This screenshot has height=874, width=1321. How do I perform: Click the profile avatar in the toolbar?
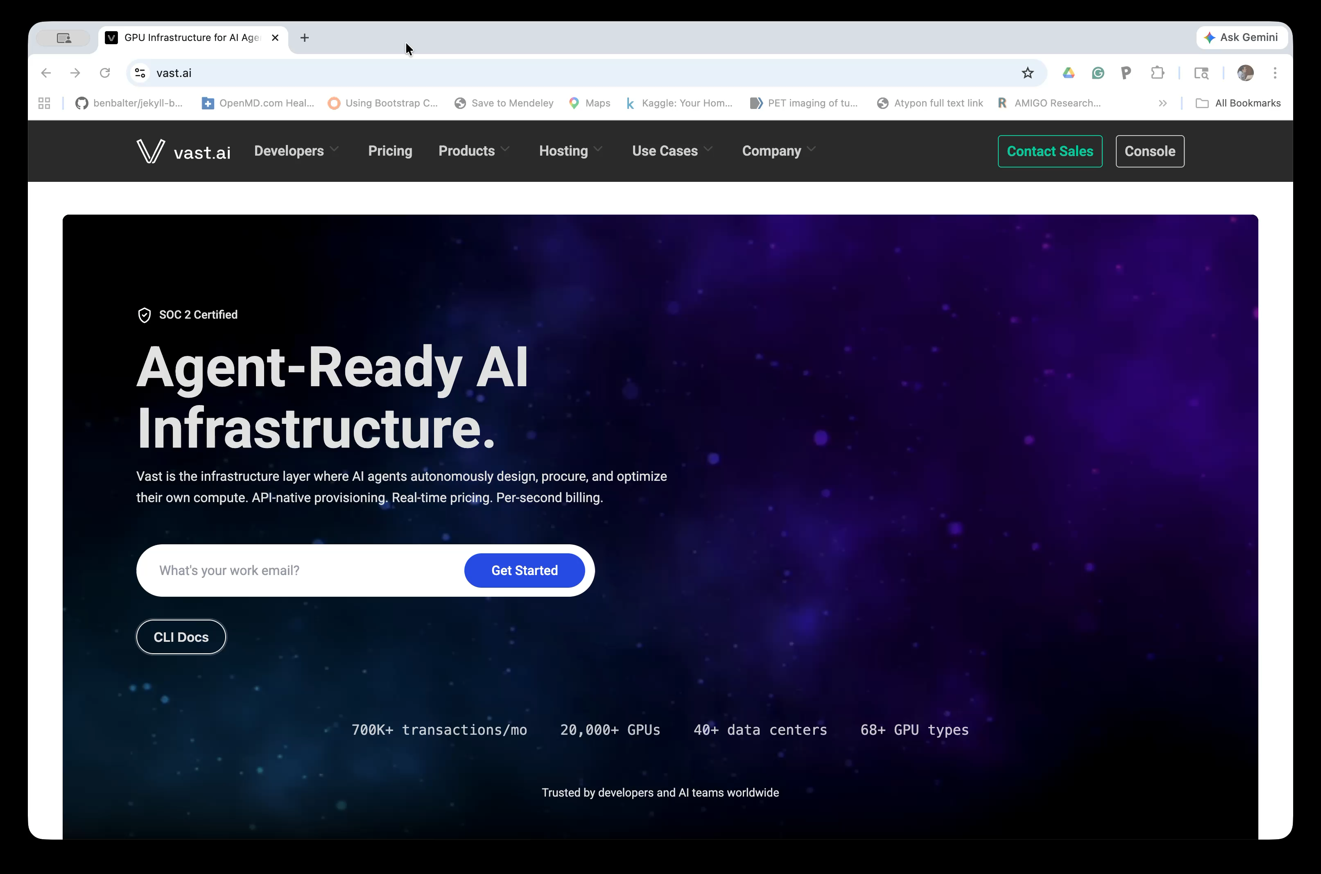coord(1244,73)
